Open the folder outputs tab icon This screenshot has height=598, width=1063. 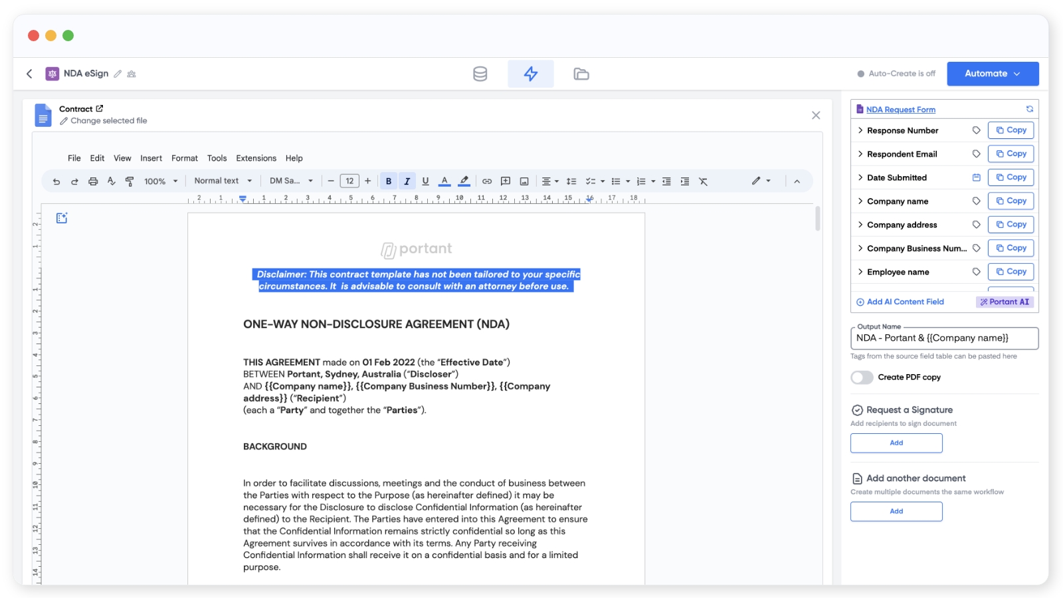(x=581, y=74)
